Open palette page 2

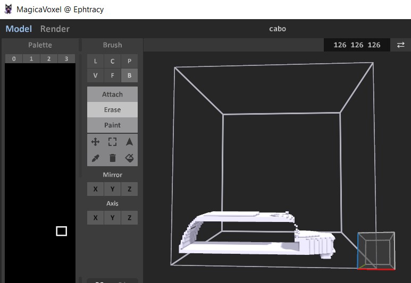pyautogui.click(x=49, y=59)
